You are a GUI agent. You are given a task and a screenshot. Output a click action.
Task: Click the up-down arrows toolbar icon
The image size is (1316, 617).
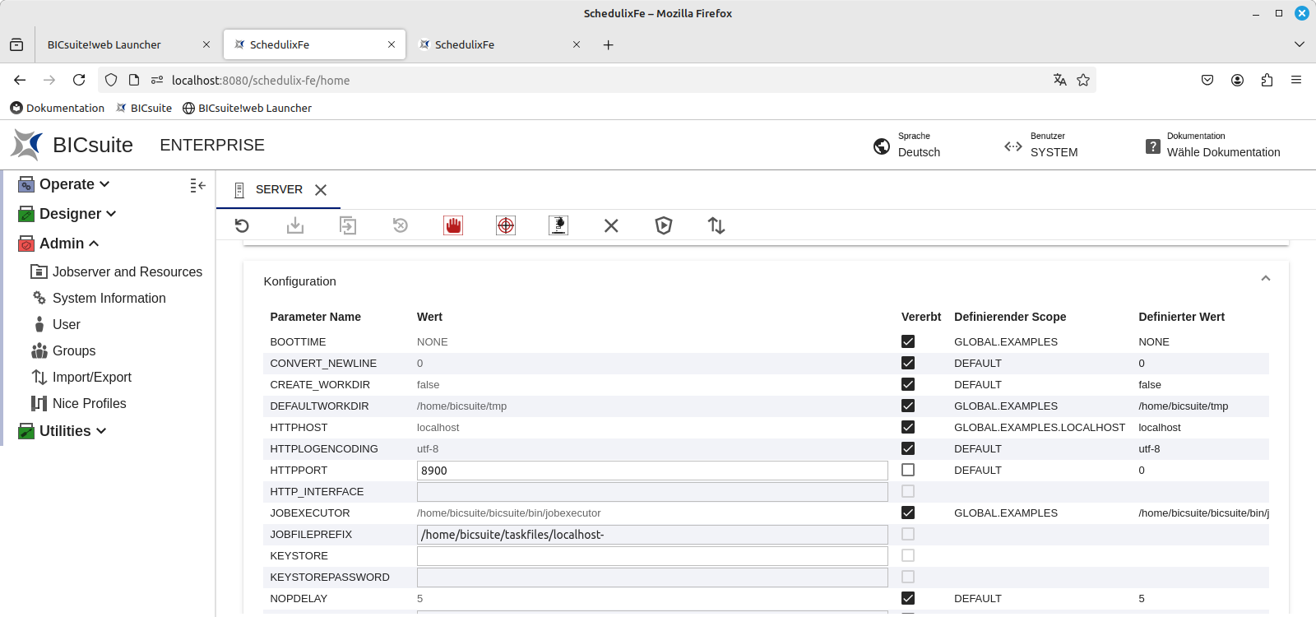[x=716, y=225]
